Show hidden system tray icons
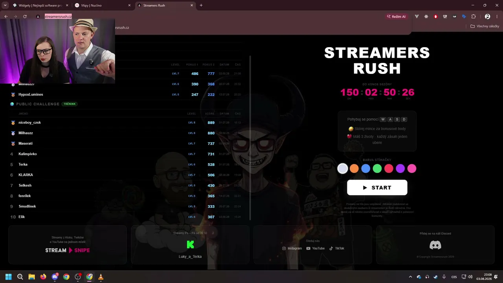 click(x=410, y=277)
